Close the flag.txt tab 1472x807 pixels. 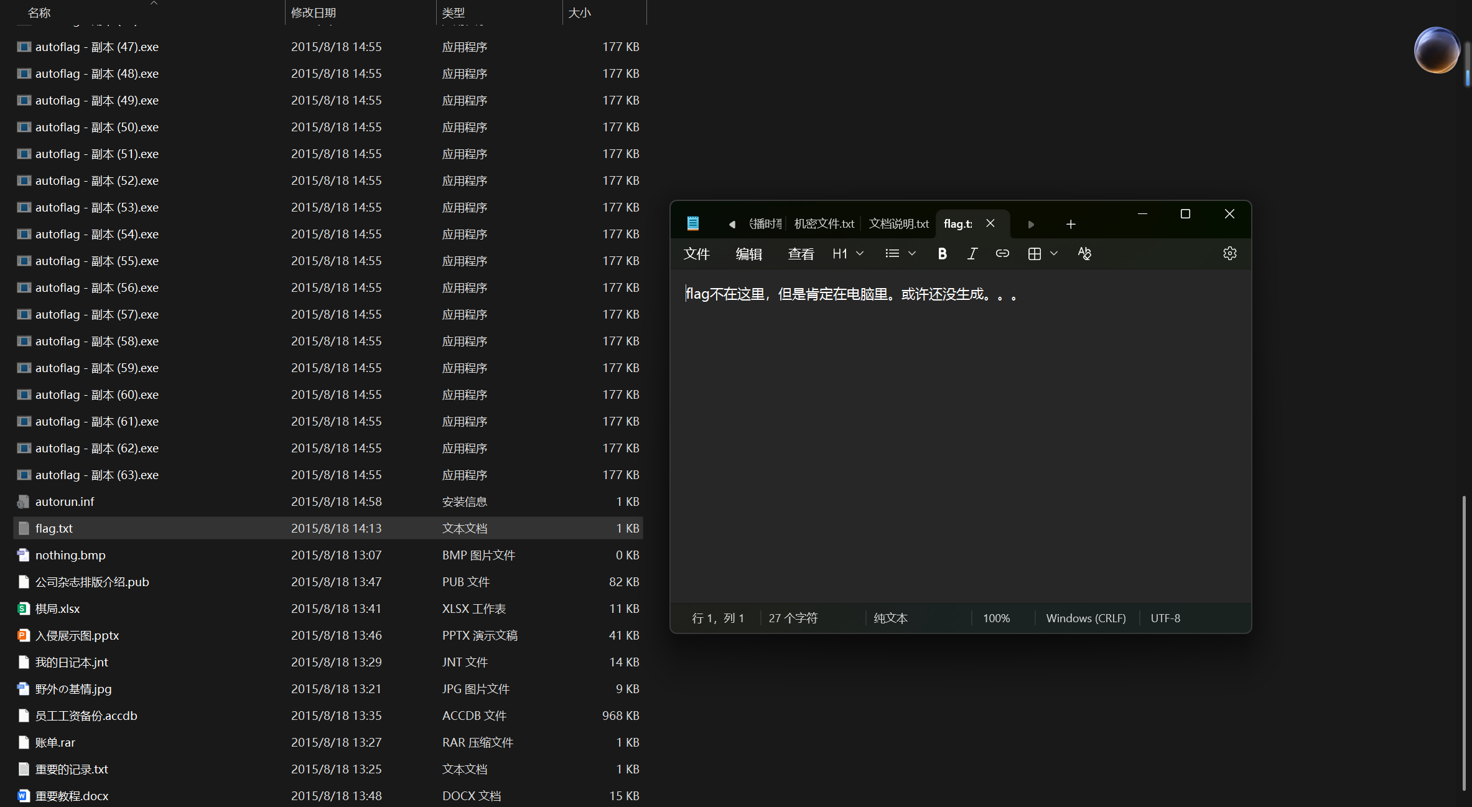990,223
